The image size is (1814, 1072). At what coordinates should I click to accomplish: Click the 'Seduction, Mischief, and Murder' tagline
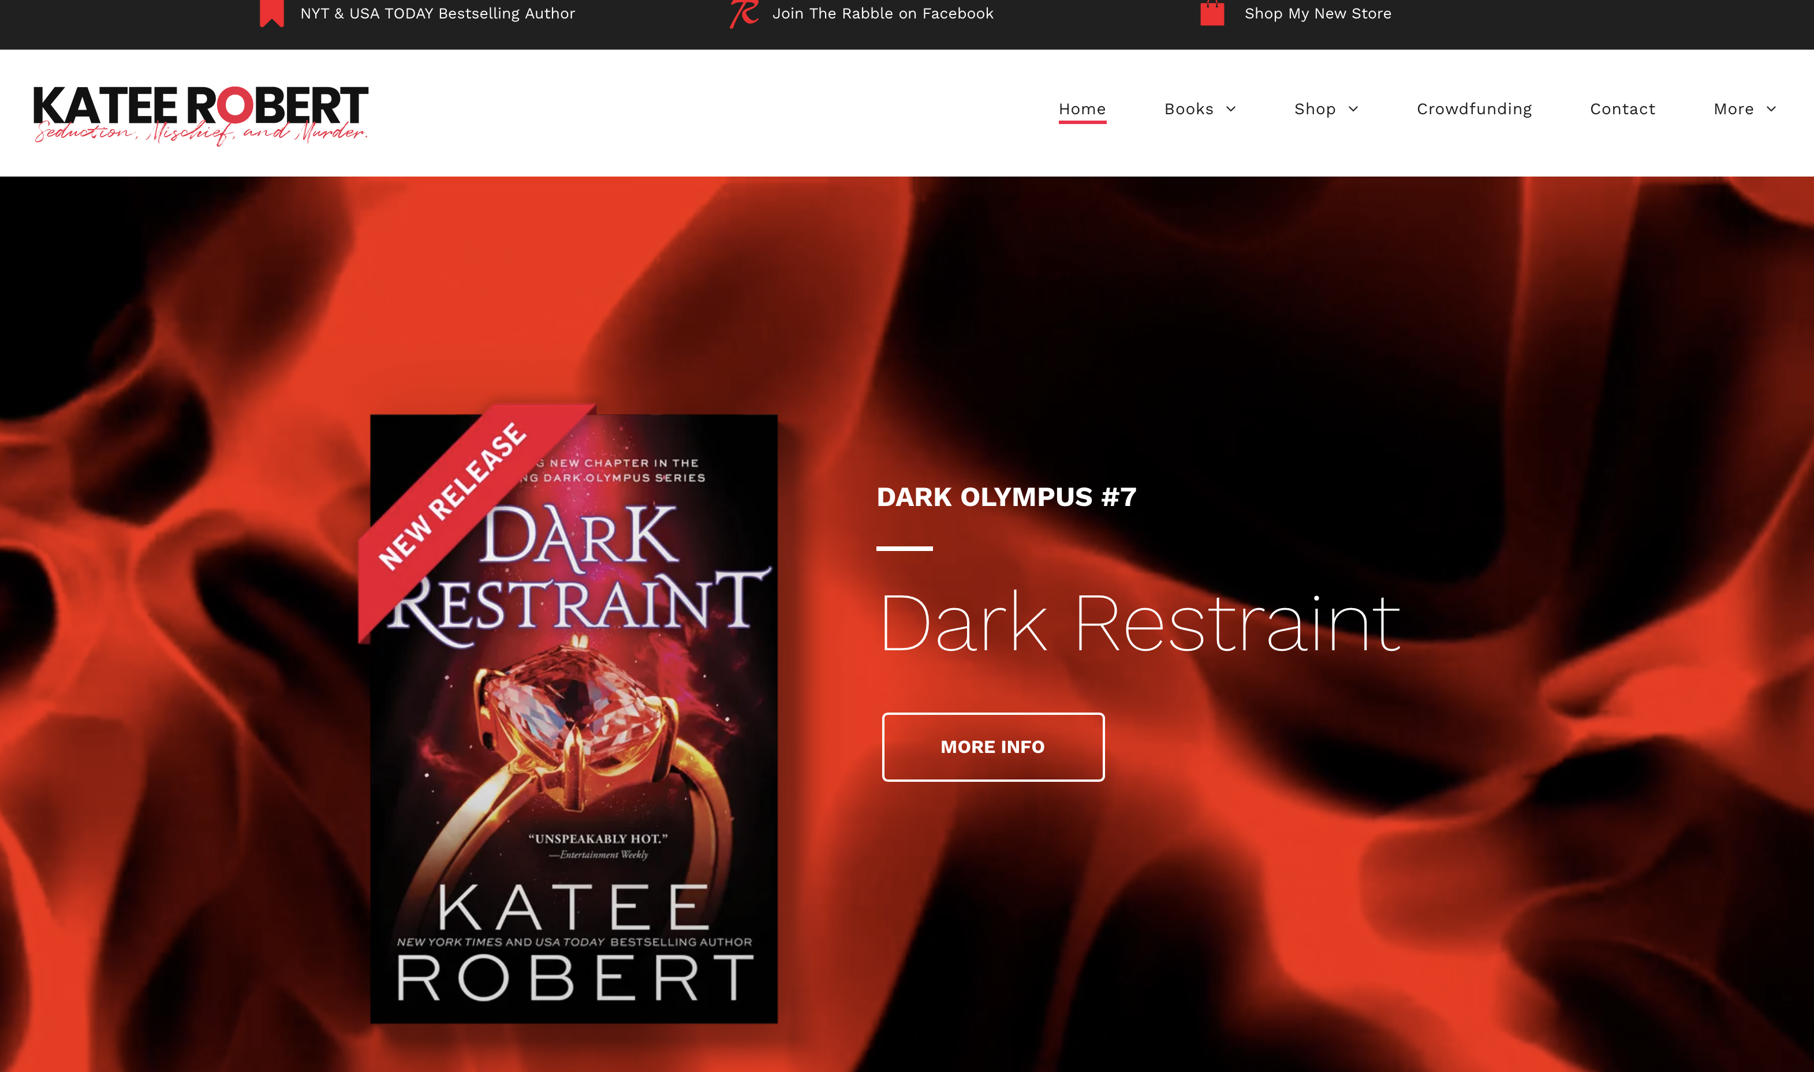point(201,133)
